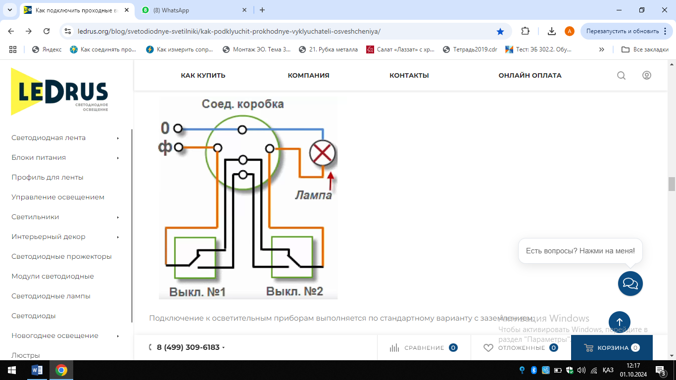Viewport: 676px width, 380px height.
Task: Select the Как подключить проходные tab
Action: (77, 10)
